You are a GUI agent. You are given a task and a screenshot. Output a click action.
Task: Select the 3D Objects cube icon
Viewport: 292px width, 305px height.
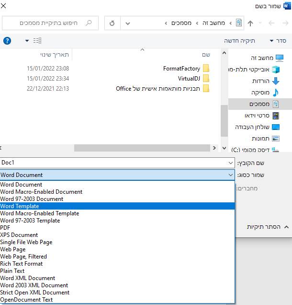pos(276,70)
